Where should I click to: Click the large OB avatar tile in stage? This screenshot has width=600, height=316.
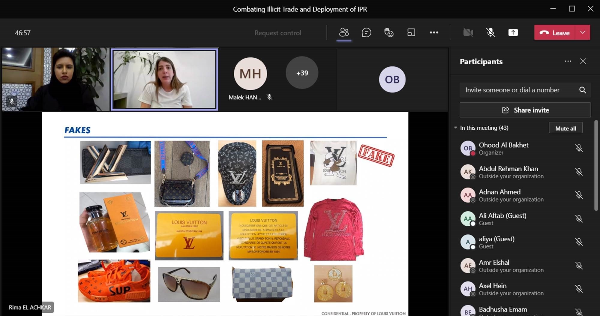click(392, 79)
